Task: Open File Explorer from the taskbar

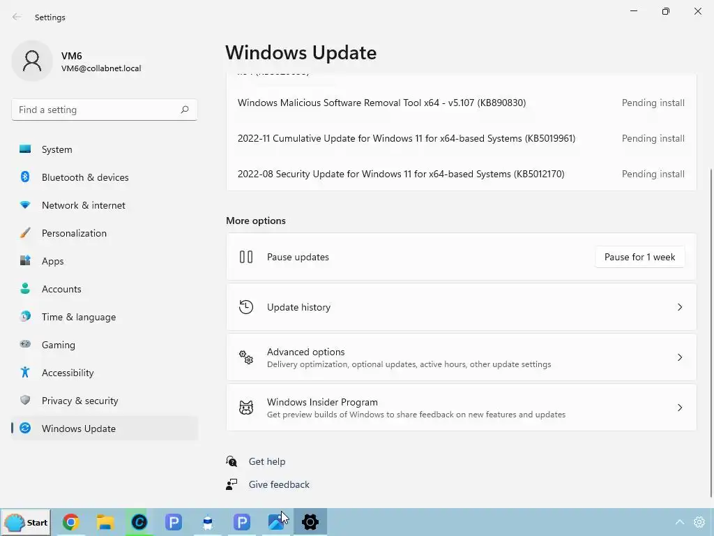Action: tap(105, 522)
